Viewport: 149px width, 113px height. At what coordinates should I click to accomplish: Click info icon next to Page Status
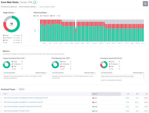click(x=15, y=13)
